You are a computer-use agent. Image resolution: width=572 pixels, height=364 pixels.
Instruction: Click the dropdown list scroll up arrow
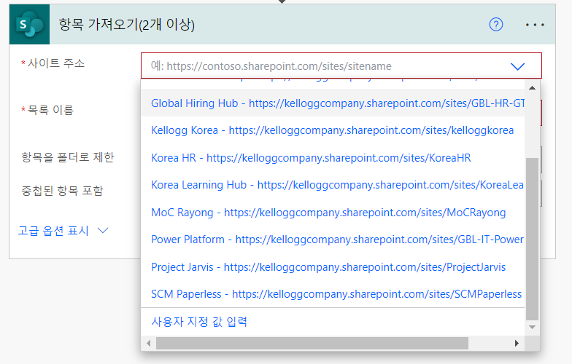tap(533, 87)
